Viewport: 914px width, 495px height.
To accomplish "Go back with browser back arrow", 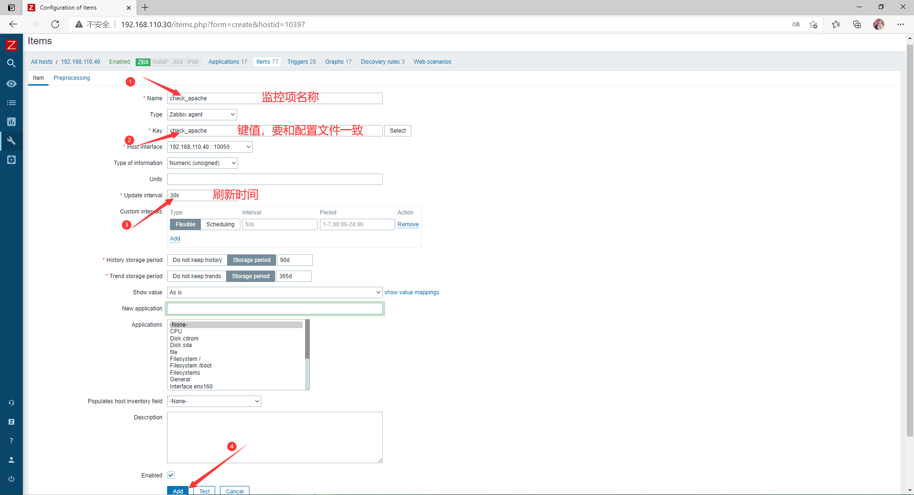I will [x=13, y=24].
